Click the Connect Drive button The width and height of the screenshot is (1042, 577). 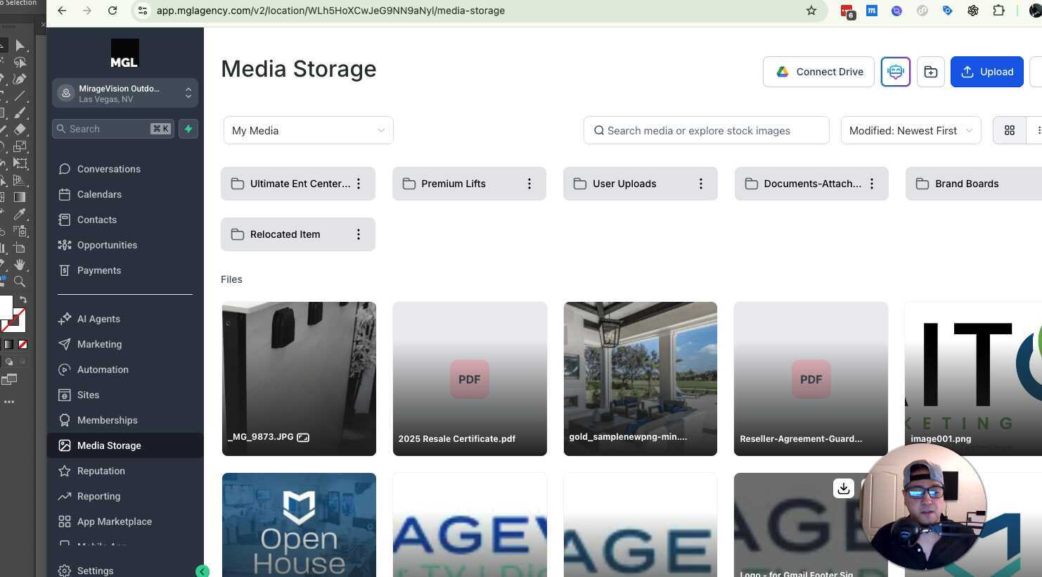coord(818,72)
